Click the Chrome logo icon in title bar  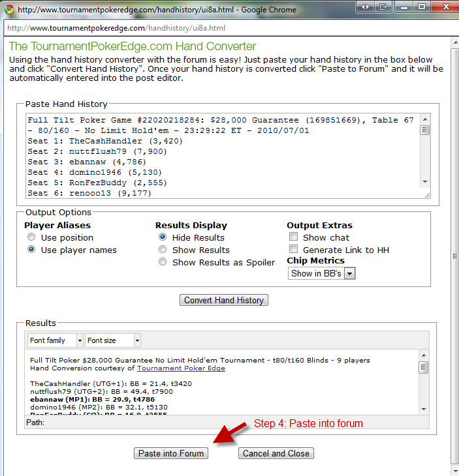[9, 9]
